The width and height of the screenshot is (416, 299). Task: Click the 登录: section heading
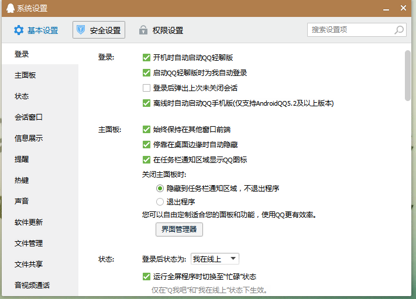(x=106, y=57)
